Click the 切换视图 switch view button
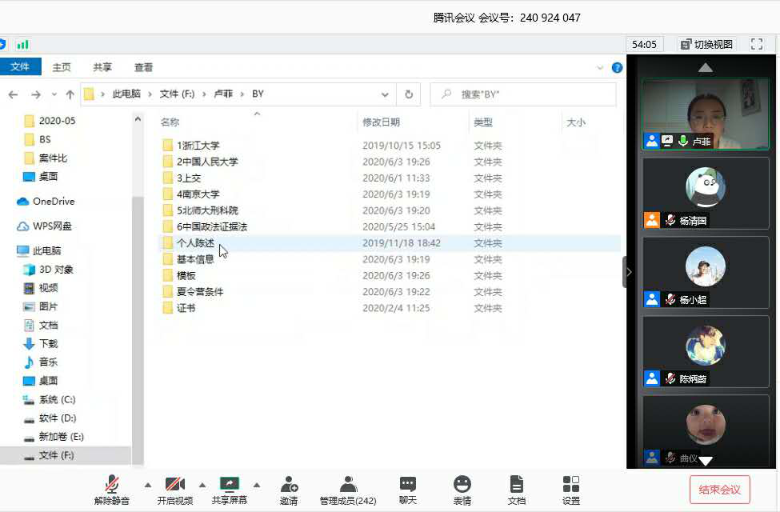The image size is (780, 512). [x=706, y=44]
